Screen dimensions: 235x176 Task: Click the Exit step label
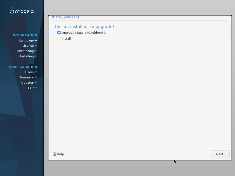31,88
